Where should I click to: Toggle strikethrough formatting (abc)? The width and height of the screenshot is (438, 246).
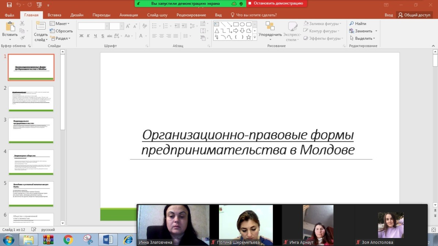point(109,36)
